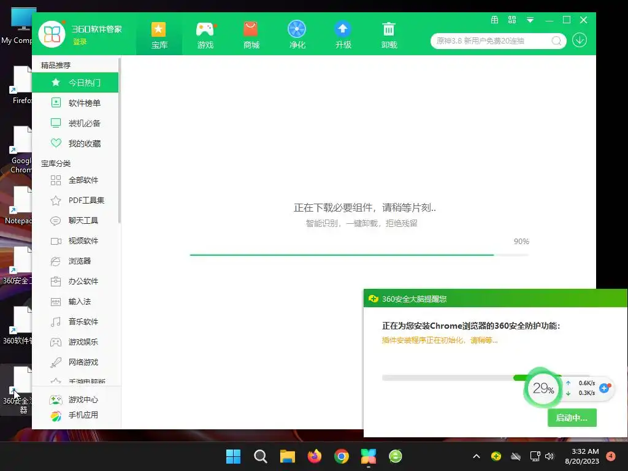Screen dimensions: 628x471
Task: Click the cloud sync tray icon
Action: tap(515, 456)
